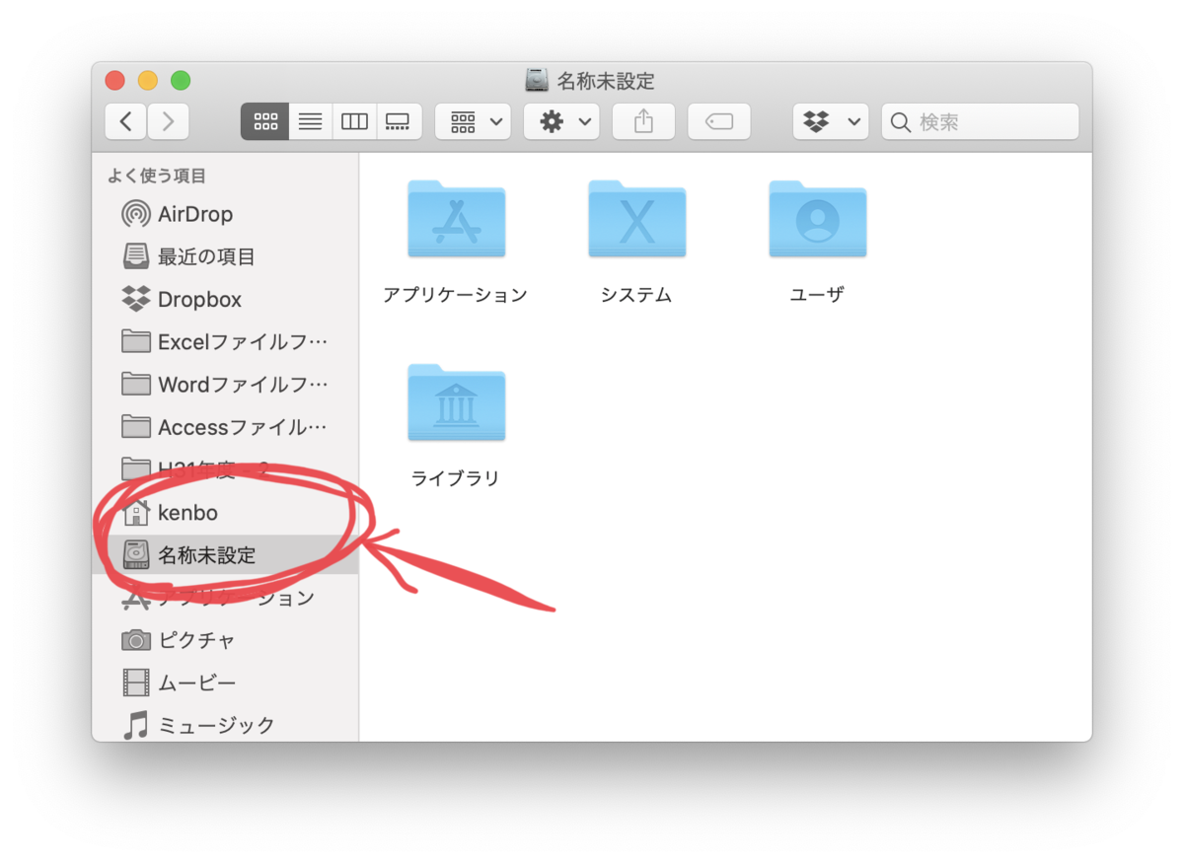Image resolution: width=1184 pixels, height=863 pixels.
Task: Go back with the left chevron button
Action: (126, 121)
